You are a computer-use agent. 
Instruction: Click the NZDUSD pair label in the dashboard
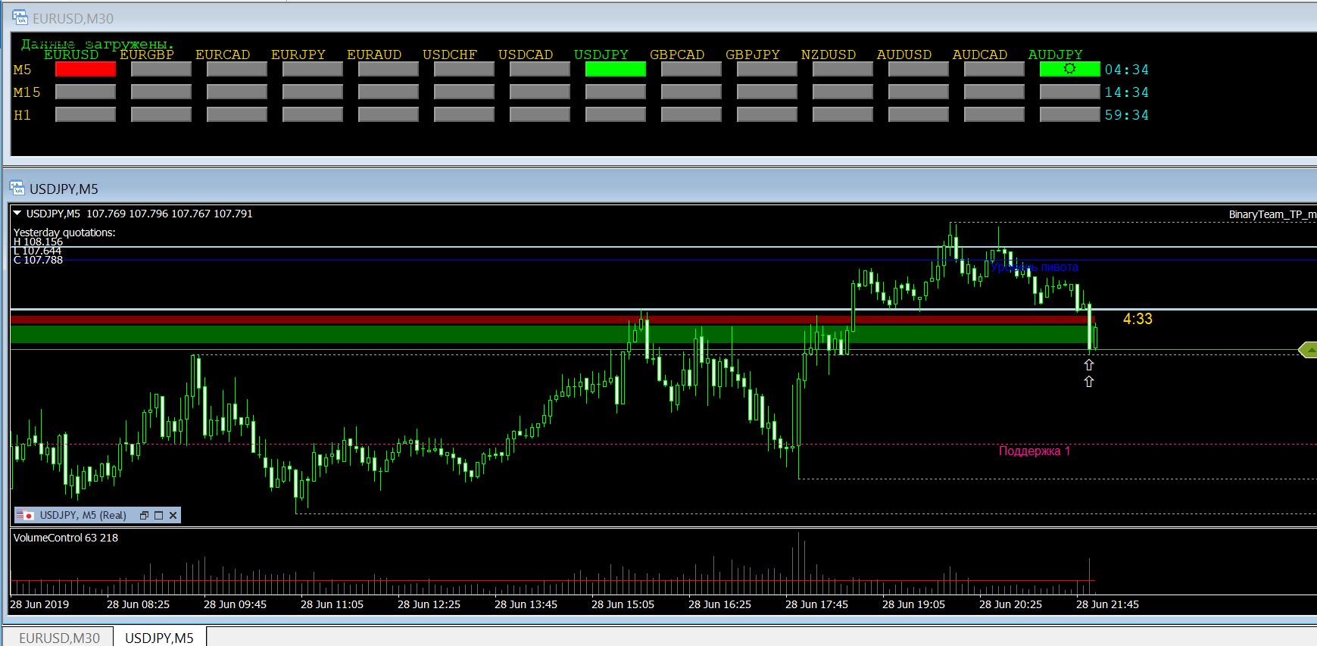click(829, 55)
